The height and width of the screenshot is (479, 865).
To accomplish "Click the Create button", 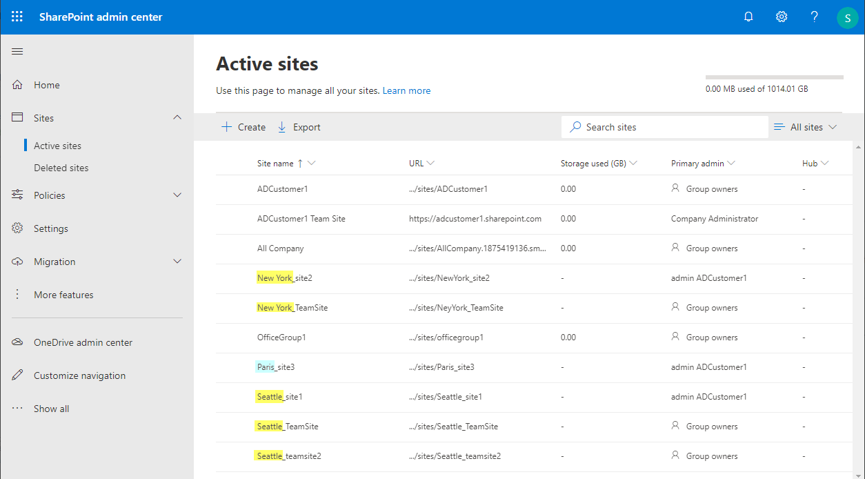I will click(243, 127).
